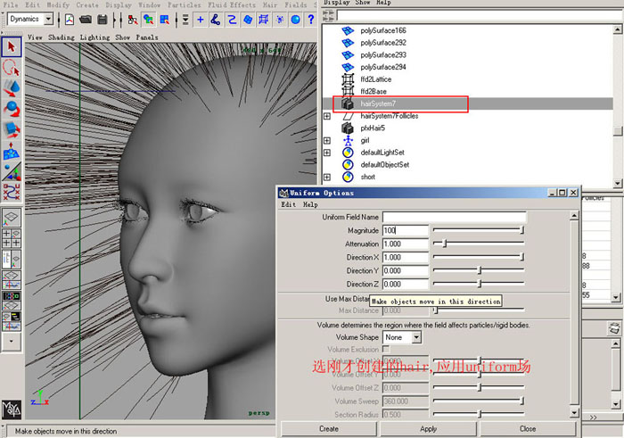
Task: Toggle the rendering selection mask sphere icon
Action: [295, 19]
